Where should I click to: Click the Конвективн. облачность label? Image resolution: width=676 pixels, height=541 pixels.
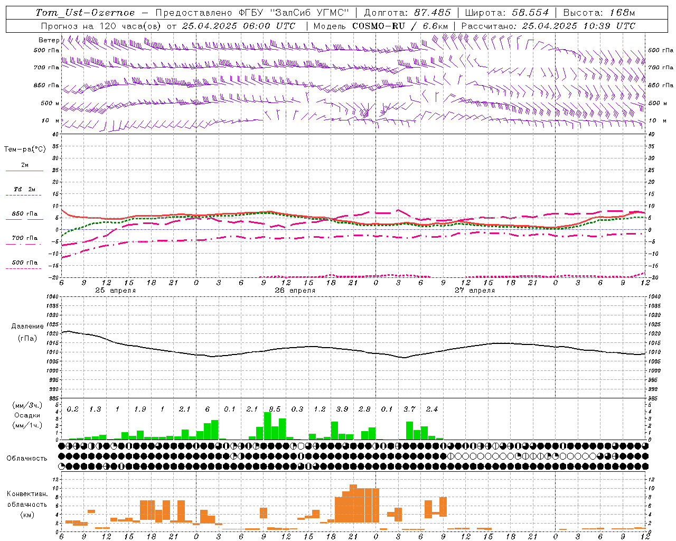click(x=27, y=499)
